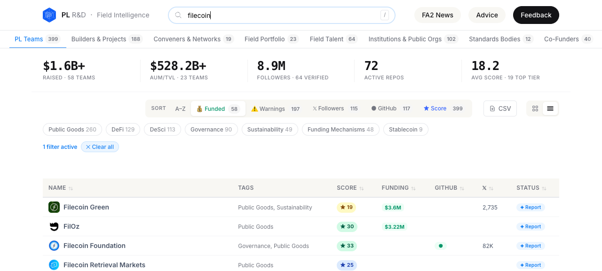Click the green GitHub dot for Filecoin Foundation

441,246
